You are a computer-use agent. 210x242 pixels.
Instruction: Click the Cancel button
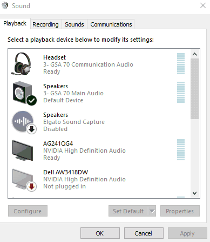[x=144, y=233]
